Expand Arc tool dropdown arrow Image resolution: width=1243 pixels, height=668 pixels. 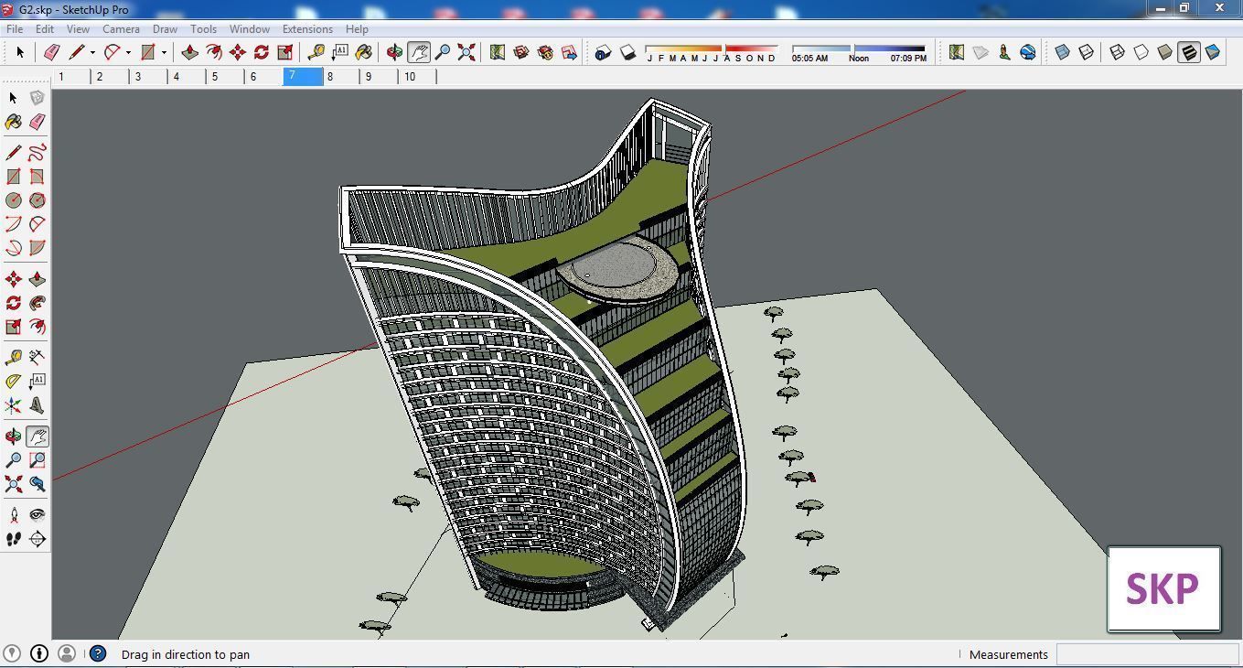point(128,52)
